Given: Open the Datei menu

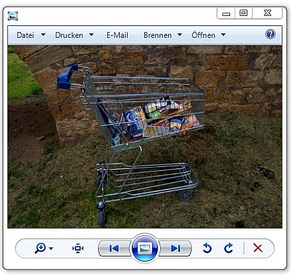Looking at the screenshot, I should point(25,35).
